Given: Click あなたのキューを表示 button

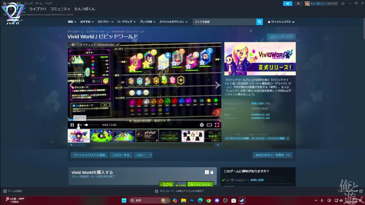Looking at the screenshot, I should (272, 155).
